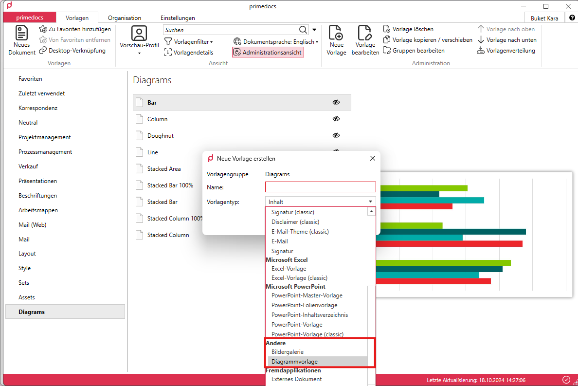Click the Bar template document icon
The width and height of the screenshot is (578, 386).
point(139,103)
